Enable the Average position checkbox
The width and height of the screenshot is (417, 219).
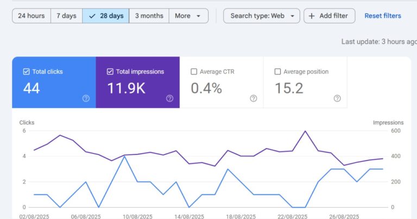pyautogui.click(x=277, y=72)
